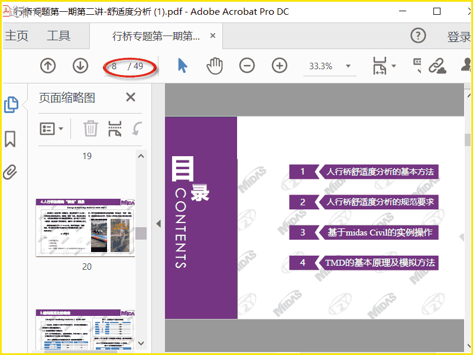Viewport: 473px width, 355px height.
Task: Open the Help question mark icon
Action: 418,35
